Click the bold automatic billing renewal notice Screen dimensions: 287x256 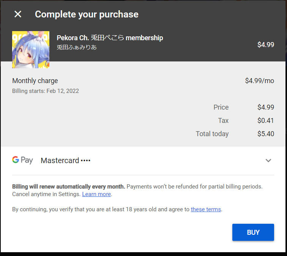click(x=69, y=187)
